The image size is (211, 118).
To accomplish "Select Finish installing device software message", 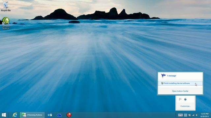I will pos(180,83).
